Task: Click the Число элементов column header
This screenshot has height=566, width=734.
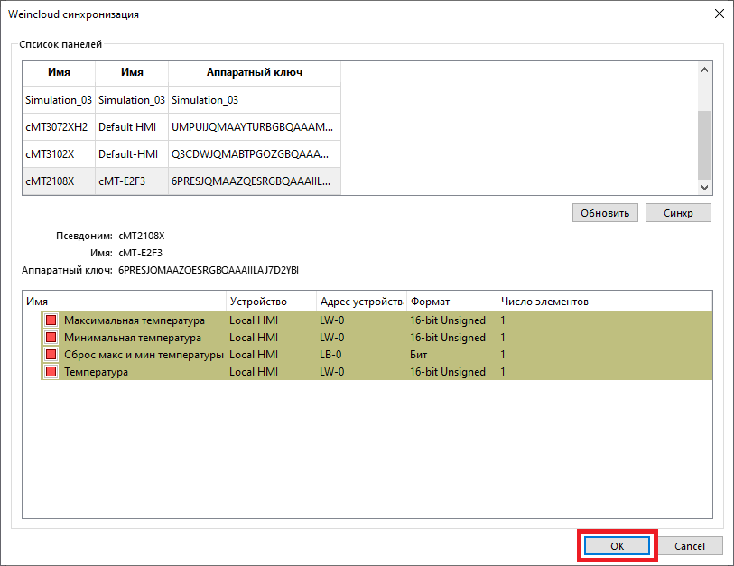Action: coord(544,301)
